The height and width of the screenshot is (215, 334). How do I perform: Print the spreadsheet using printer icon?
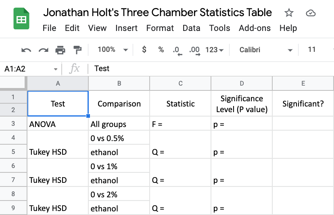(60, 50)
